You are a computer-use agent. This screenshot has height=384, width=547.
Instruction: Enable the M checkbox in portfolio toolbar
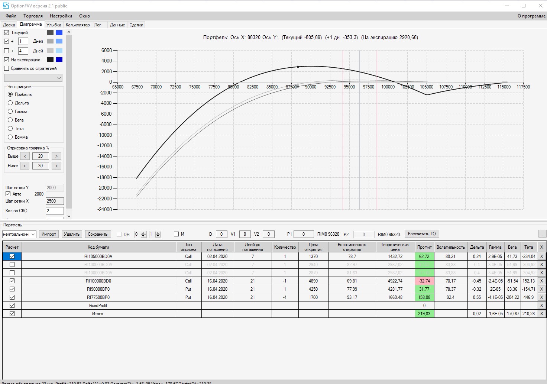pos(177,234)
